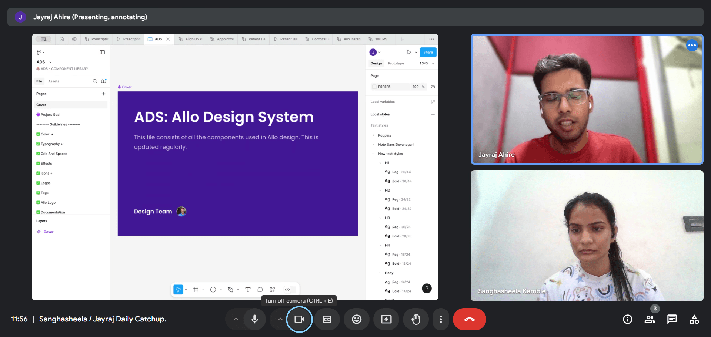Open more options three-dot menu
This screenshot has width=711, height=337.
[x=441, y=319]
